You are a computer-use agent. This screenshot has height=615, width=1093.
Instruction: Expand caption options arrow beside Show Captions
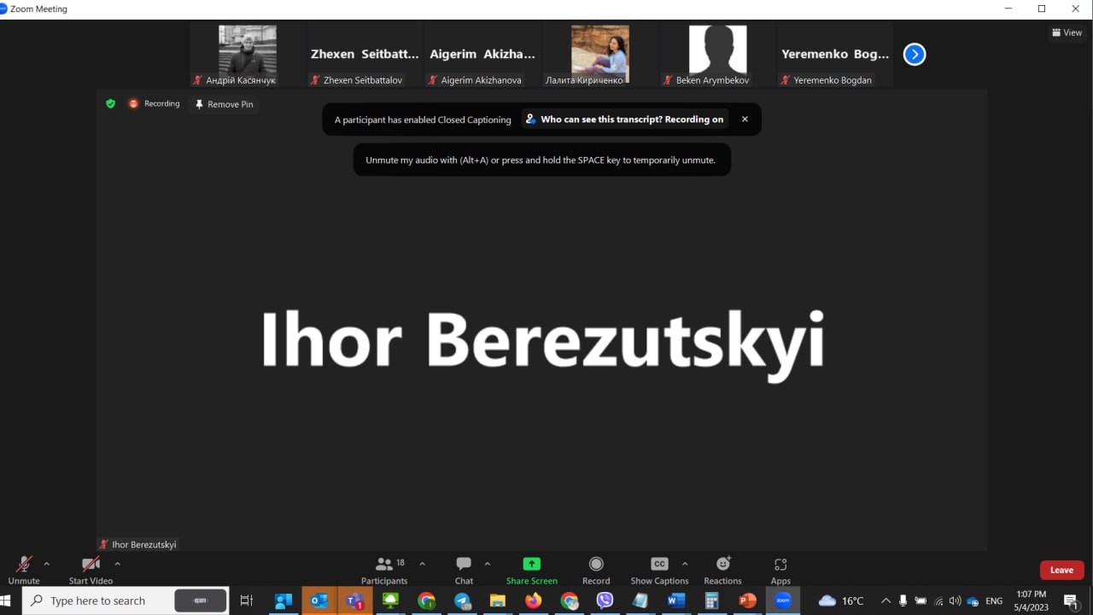[685, 564]
